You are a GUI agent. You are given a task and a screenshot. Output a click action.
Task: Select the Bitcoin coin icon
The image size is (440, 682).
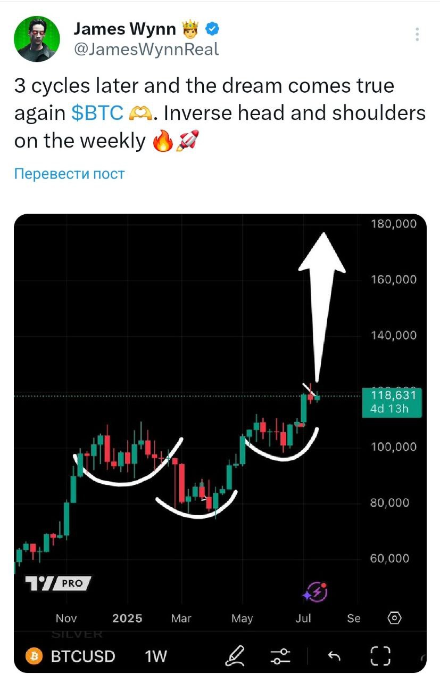[34, 656]
